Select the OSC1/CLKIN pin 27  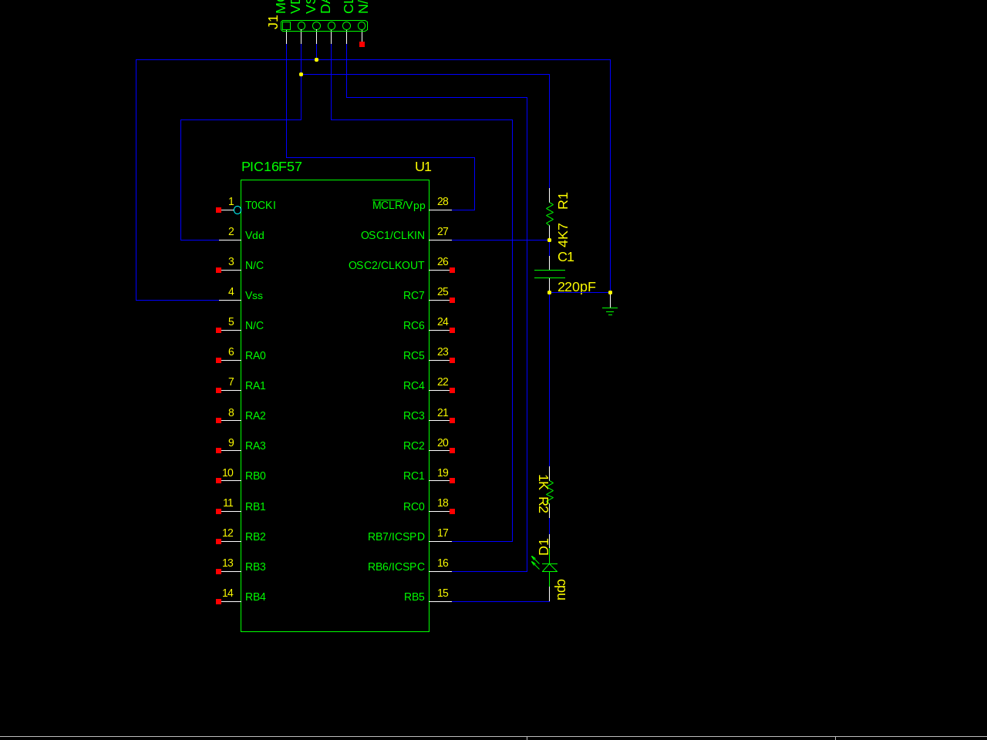(392, 235)
